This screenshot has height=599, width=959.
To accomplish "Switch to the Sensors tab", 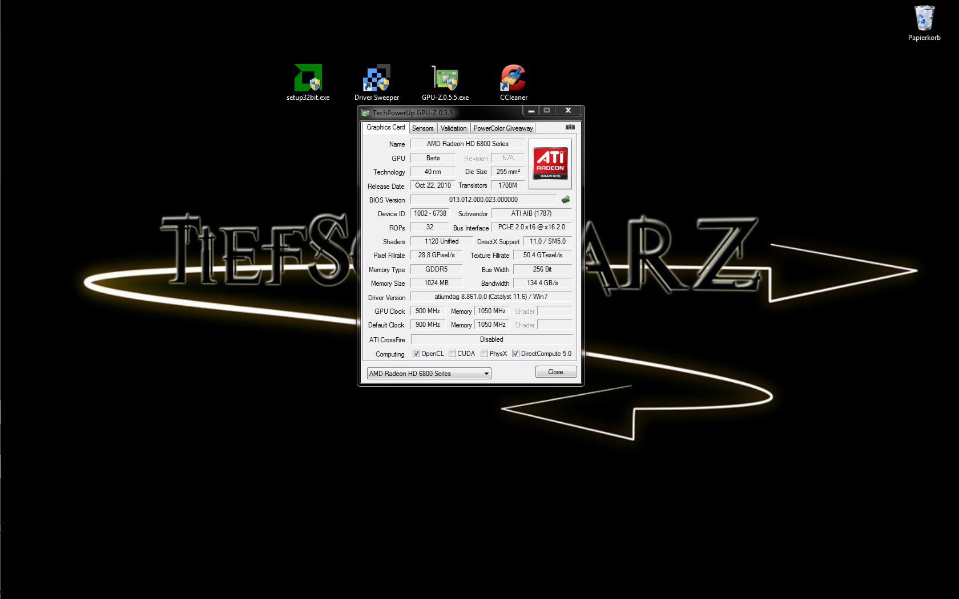I will [x=422, y=128].
